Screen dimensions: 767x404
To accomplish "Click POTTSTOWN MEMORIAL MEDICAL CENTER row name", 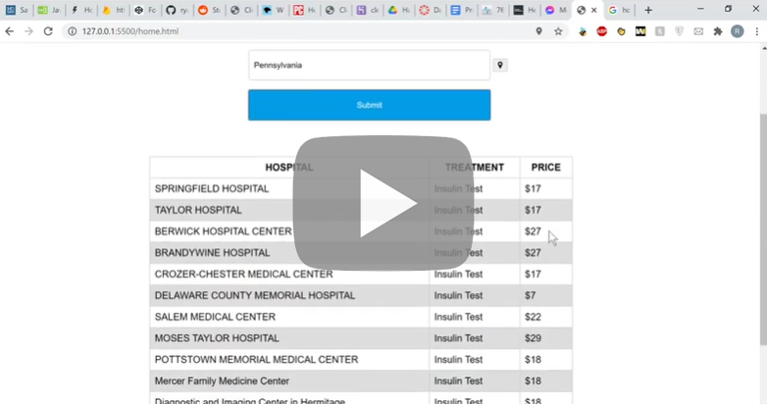I will (x=256, y=360).
